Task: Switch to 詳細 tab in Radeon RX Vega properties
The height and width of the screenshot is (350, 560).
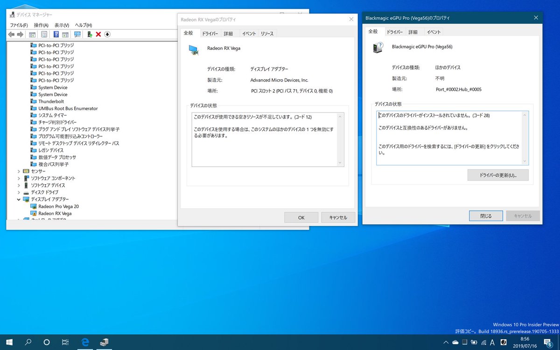Action: click(228, 34)
